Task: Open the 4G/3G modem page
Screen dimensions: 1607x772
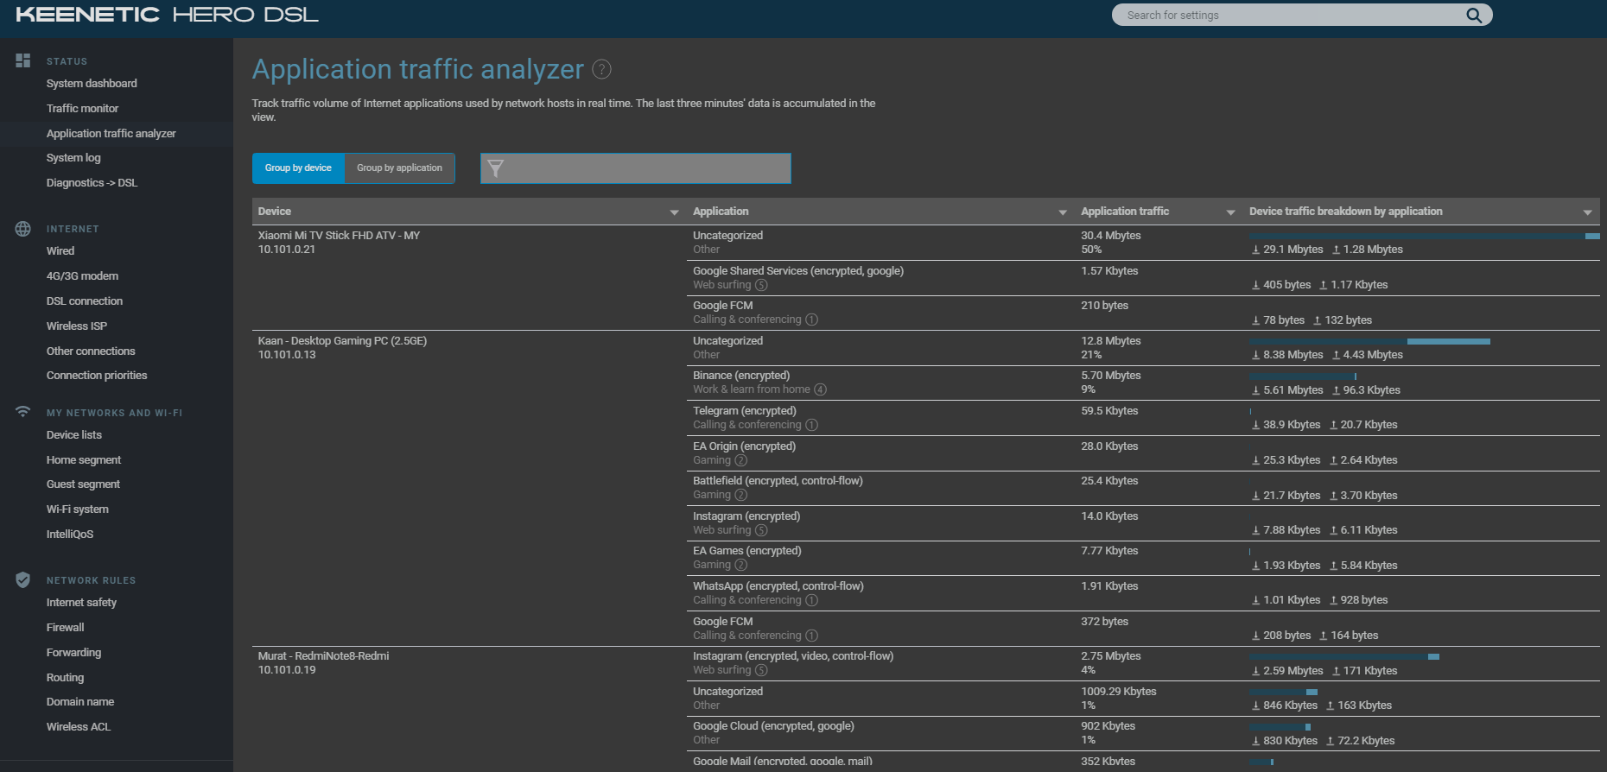Action: click(x=82, y=276)
